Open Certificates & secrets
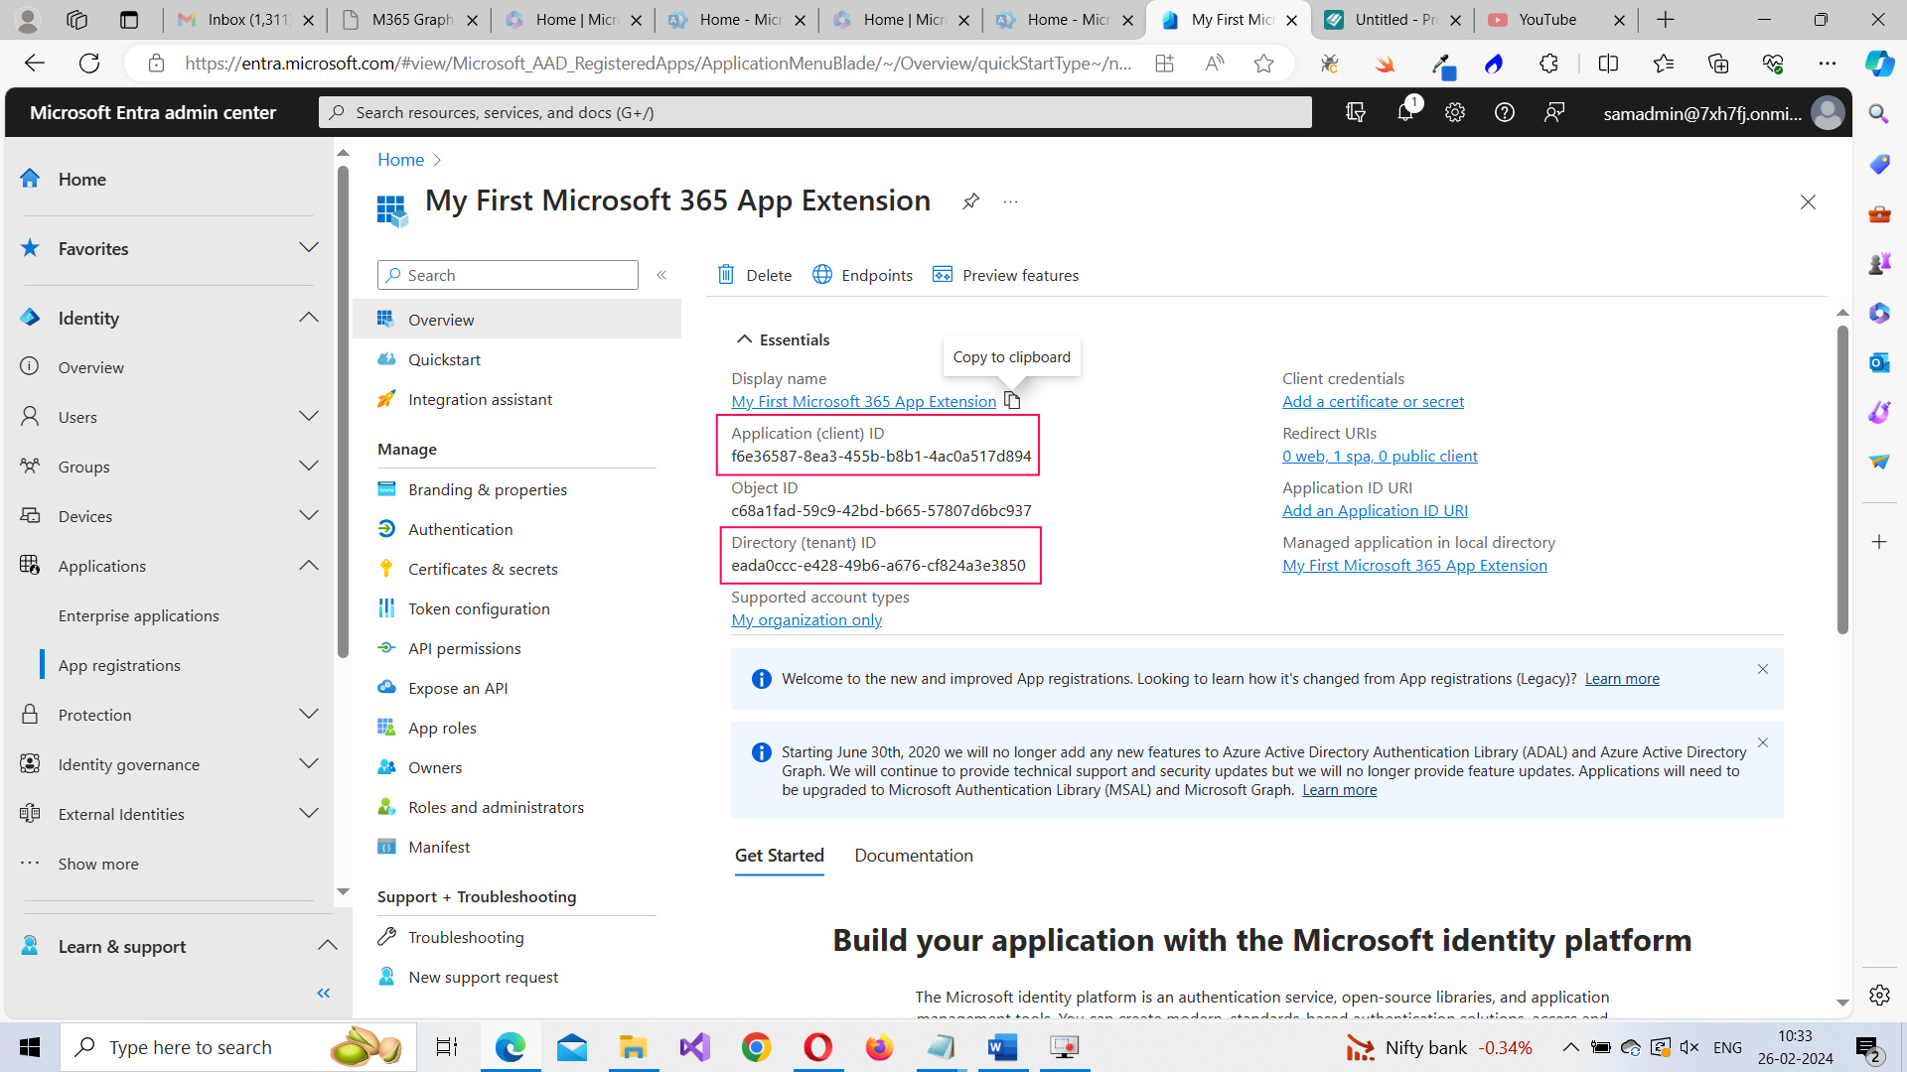 tap(483, 569)
